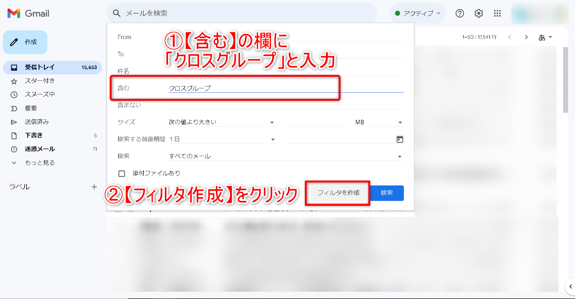Go to next page of emails
This screenshot has height=299, width=575.
526,37
